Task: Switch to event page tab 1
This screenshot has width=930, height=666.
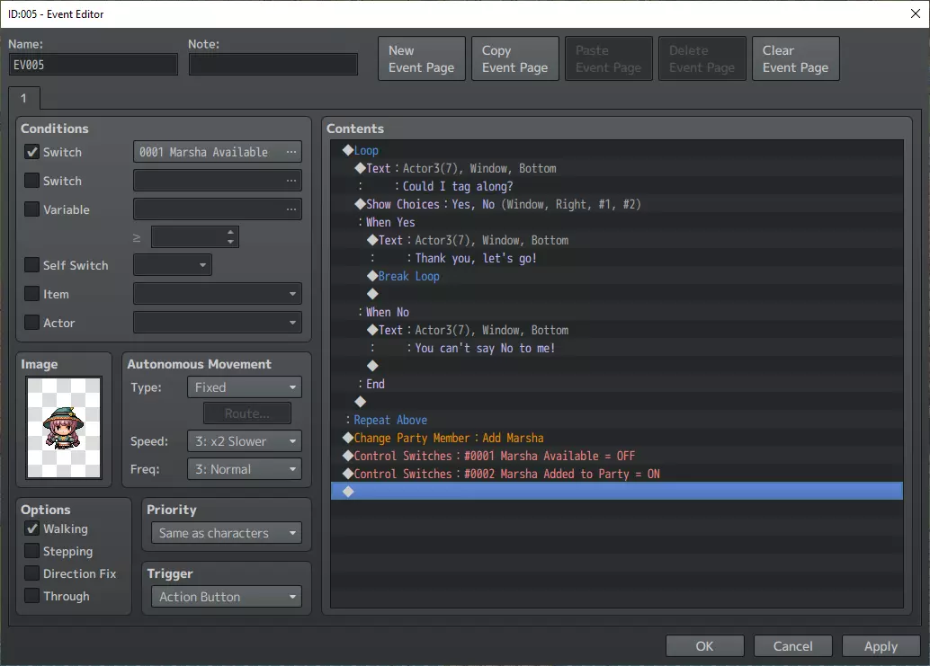Action: pyautogui.click(x=23, y=99)
